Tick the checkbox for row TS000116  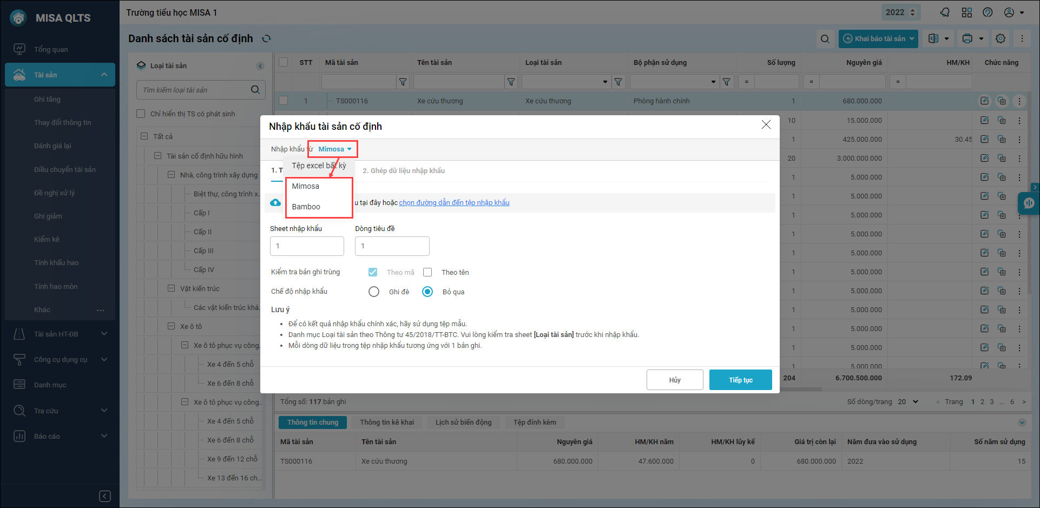[x=283, y=101]
